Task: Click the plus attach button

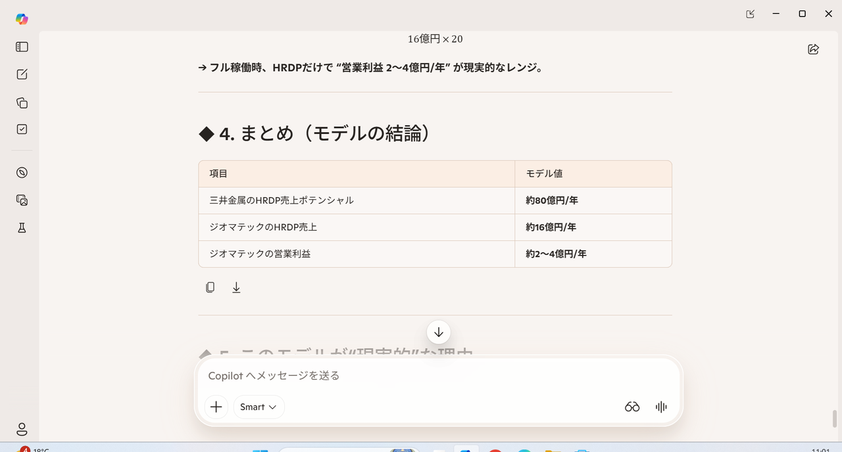Action: point(216,407)
